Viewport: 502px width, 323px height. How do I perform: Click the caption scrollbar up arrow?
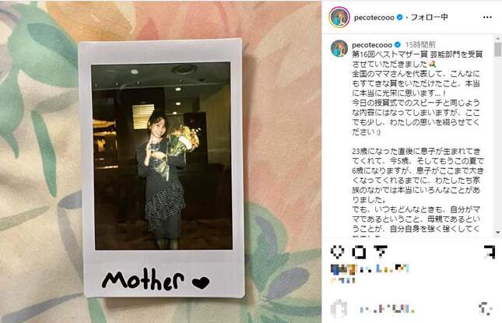[x=498, y=38]
